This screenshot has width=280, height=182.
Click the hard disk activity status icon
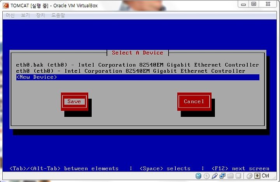tap(198, 176)
